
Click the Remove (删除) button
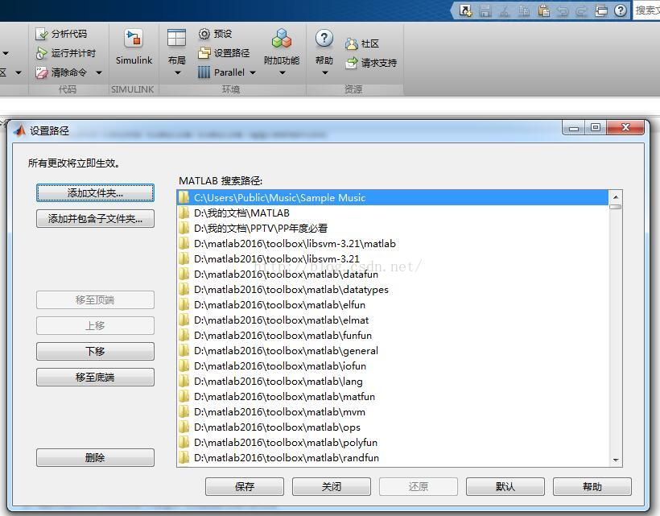[95, 457]
